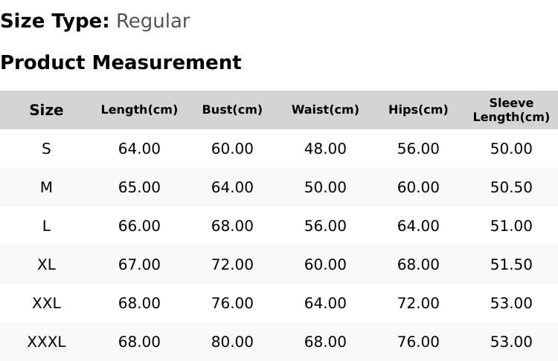Click the Product Measurement heading
558x361 pixels.
pyautogui.click(x=121, y=62)
